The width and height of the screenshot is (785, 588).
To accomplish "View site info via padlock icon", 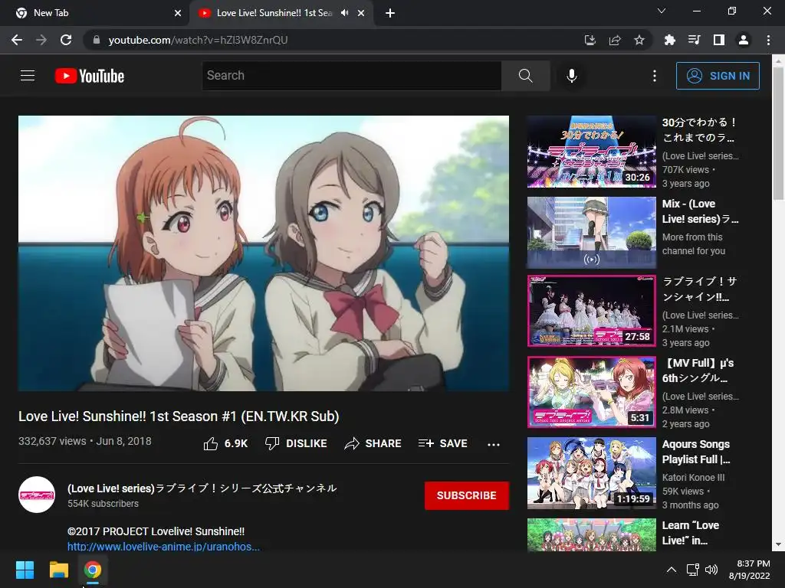I will (x=97, y=40).
